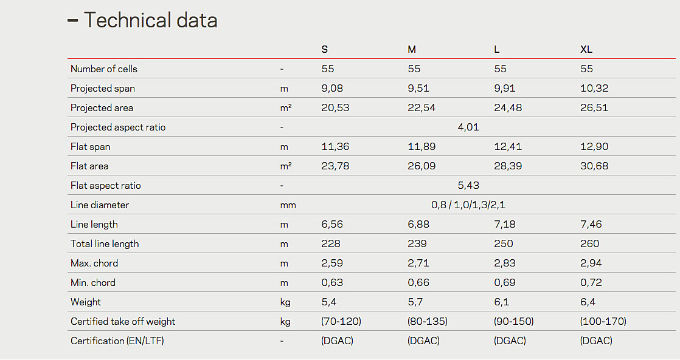This screenshot has width=680, height=360.
Task: Click the Projected aspect ratio value 4,01
Action: click(468, 127)
